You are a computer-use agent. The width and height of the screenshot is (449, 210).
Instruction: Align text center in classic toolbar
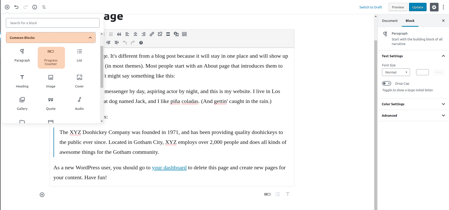coord(136,34)
